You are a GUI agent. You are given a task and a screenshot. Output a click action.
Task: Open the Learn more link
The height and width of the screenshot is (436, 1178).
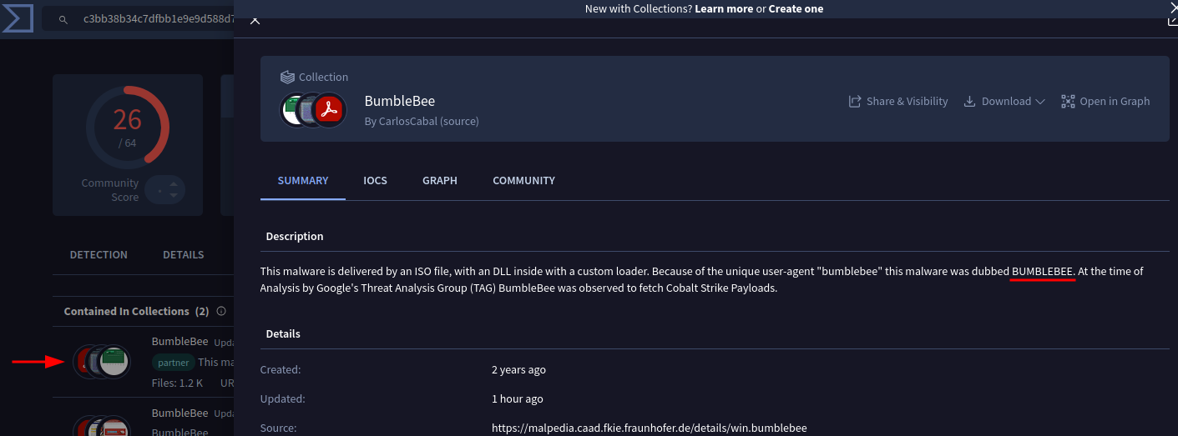pos(723,8)
